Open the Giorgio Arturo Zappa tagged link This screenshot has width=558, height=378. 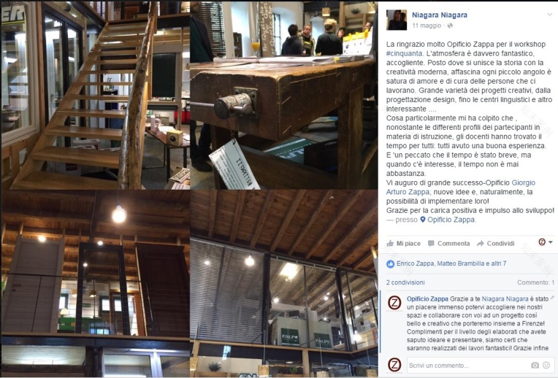pyautogui.click(x=461, y=187)
